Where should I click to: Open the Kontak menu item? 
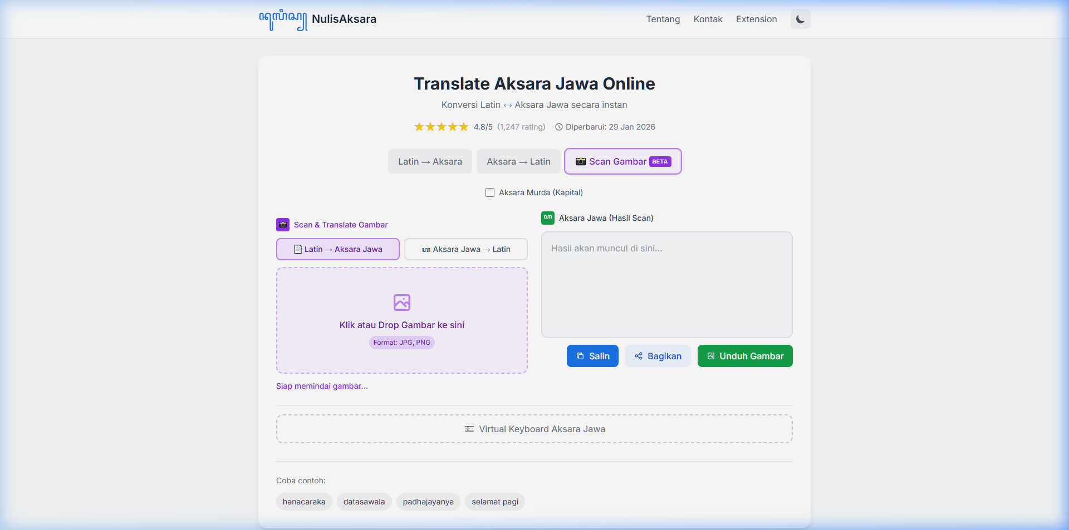pyautogui.click(x=708, y=19)
